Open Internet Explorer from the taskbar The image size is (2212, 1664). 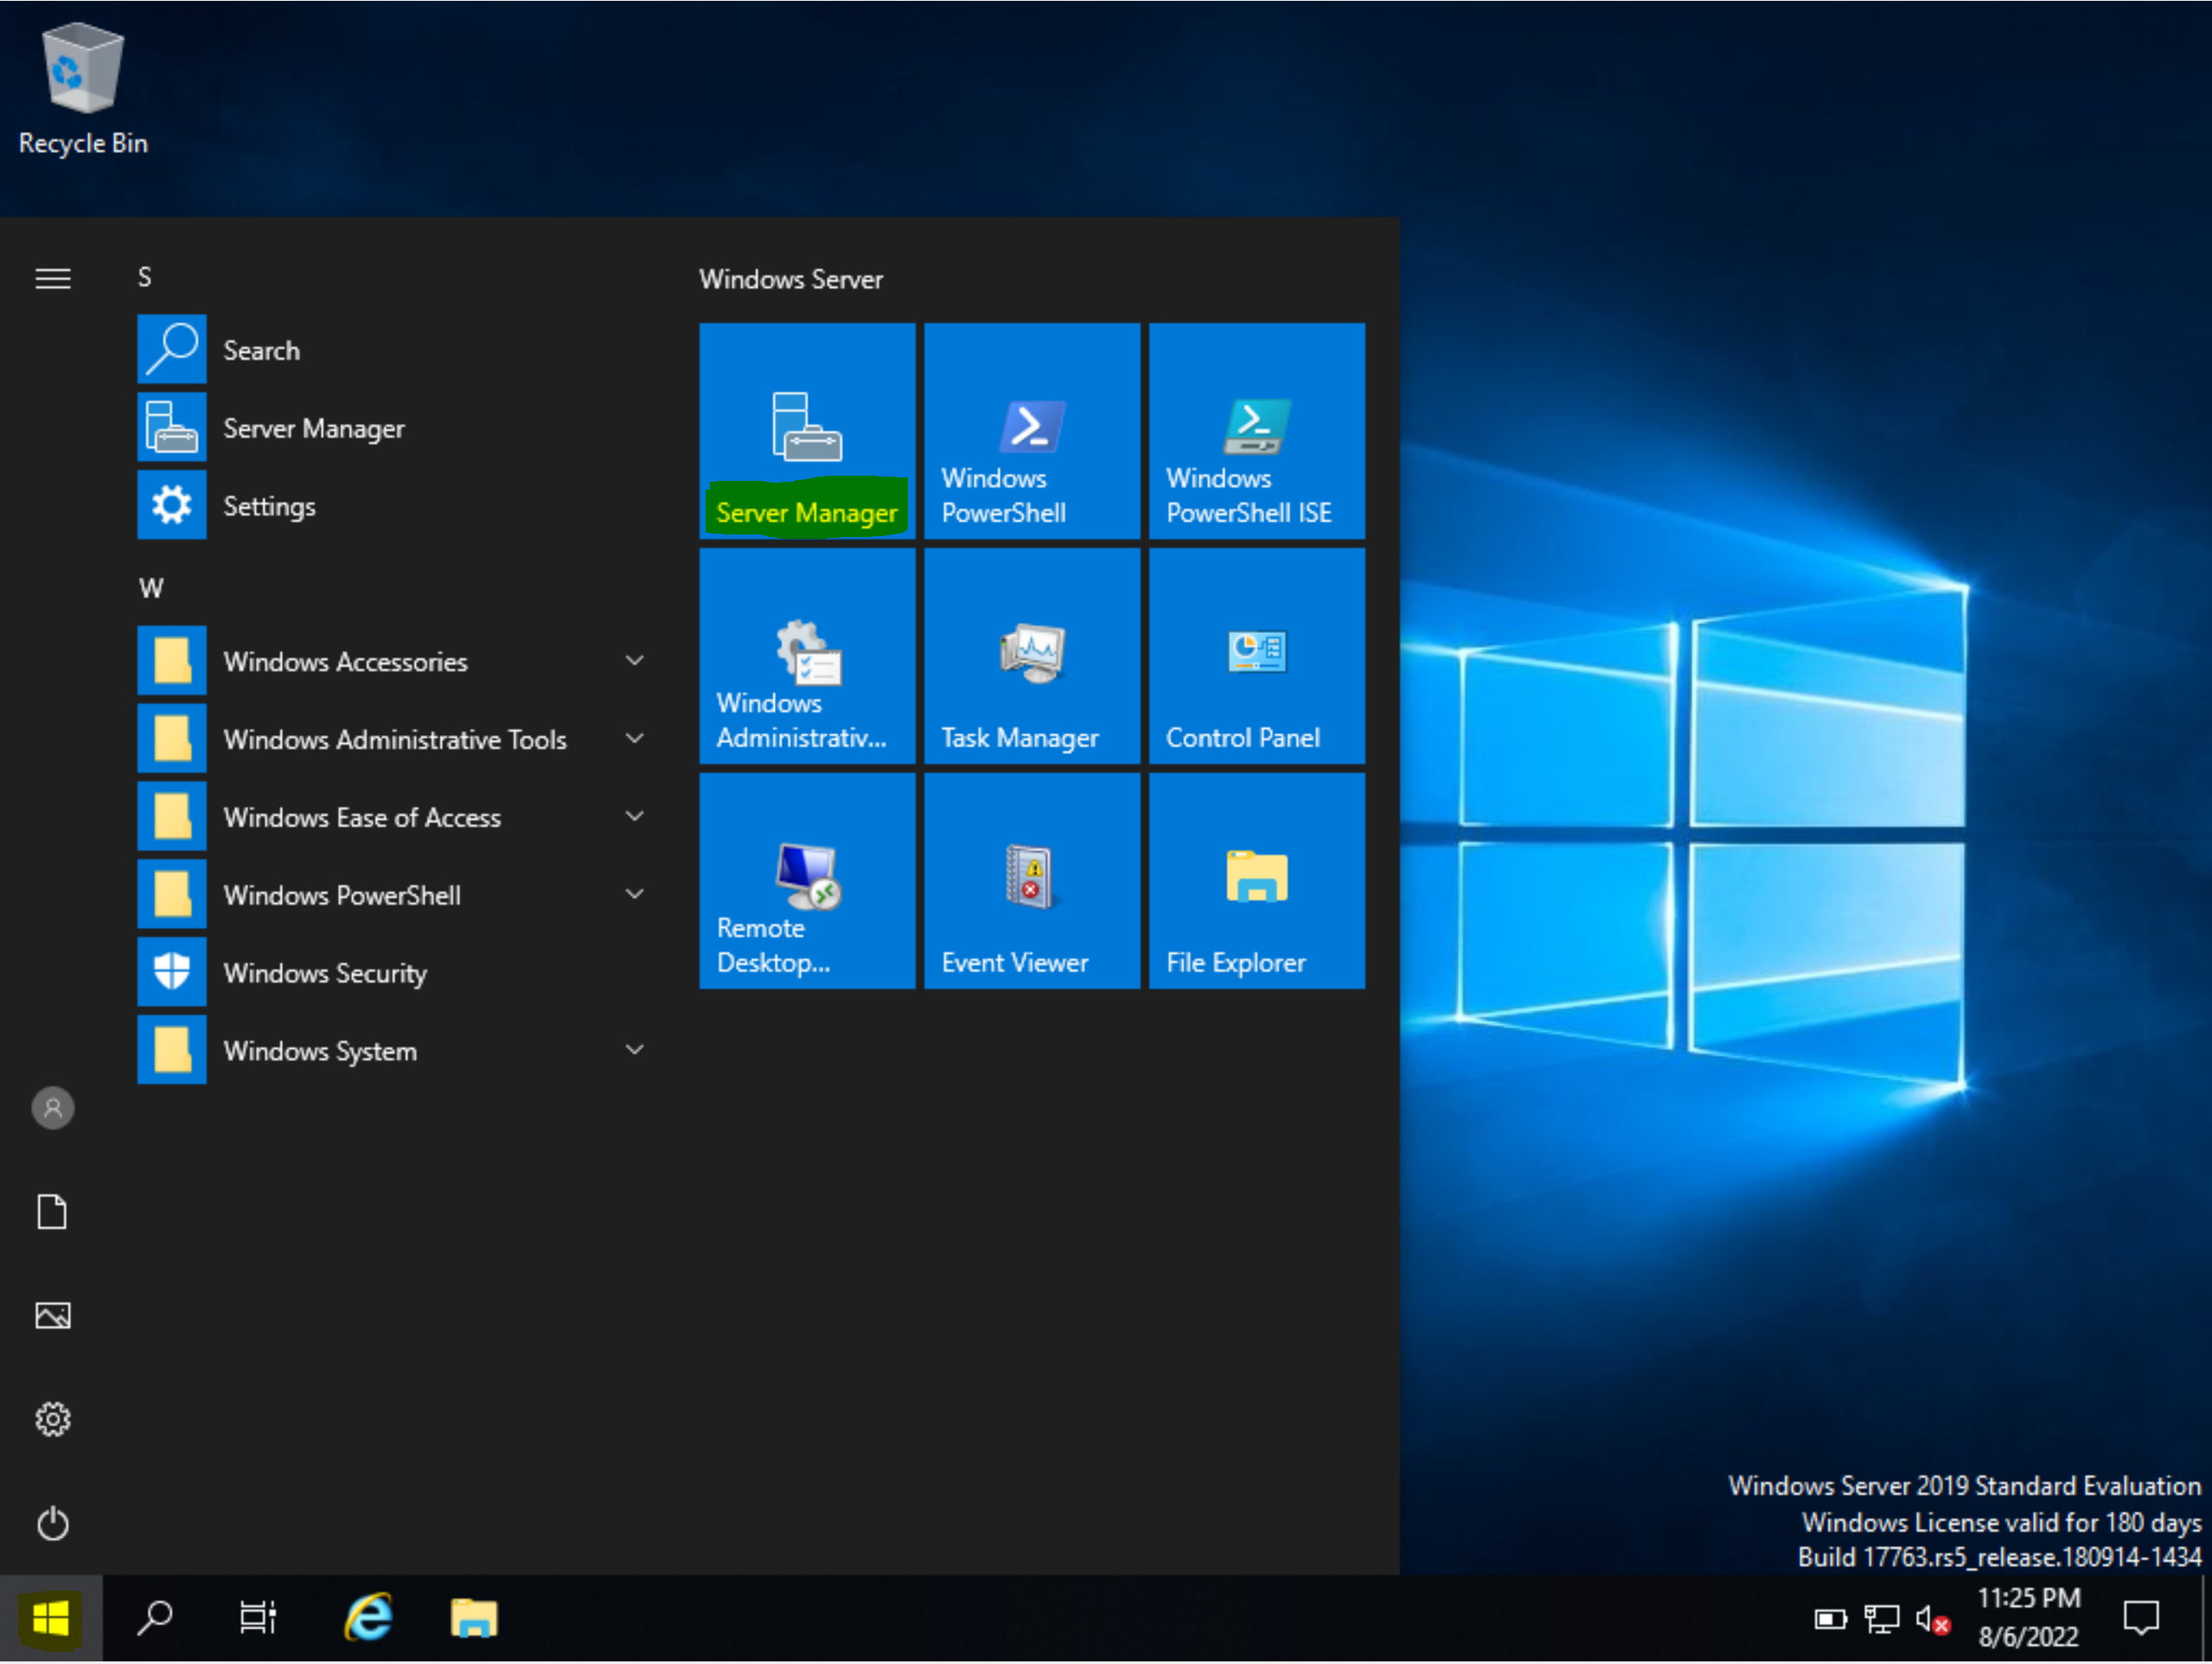(368, 1618)
